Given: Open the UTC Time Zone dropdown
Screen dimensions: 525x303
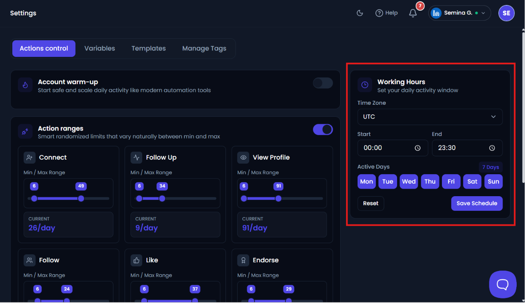Looking at the screenshot, I should pyautogui.click(x=430, y=117).
